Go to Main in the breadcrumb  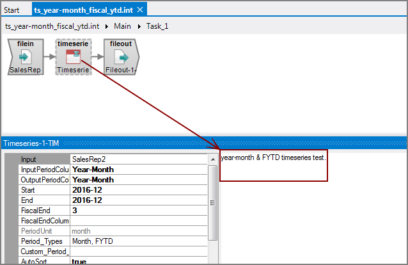pyautogui.click(x=122, y=26)
